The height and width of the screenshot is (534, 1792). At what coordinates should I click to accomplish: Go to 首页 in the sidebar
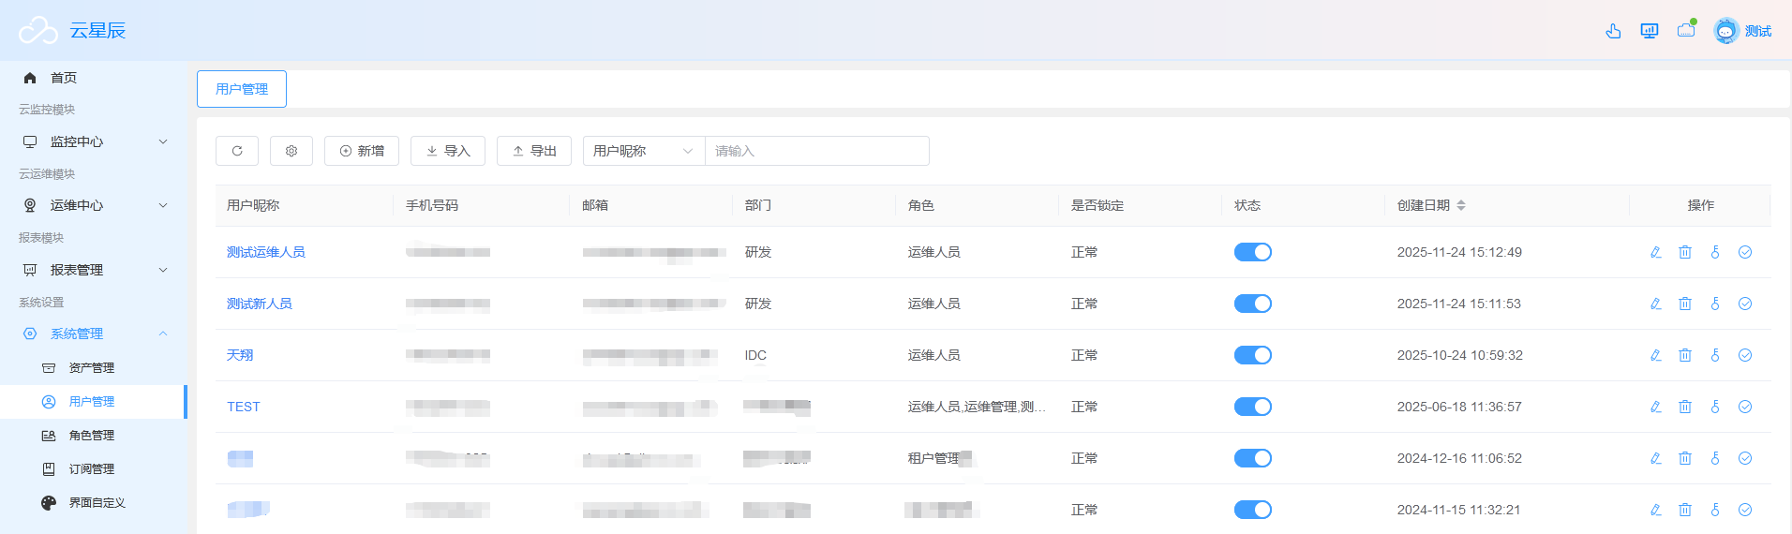coord(94,78)
